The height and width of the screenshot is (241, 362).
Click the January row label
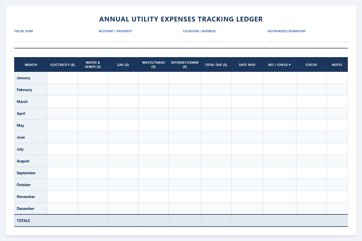click(31, 78)
